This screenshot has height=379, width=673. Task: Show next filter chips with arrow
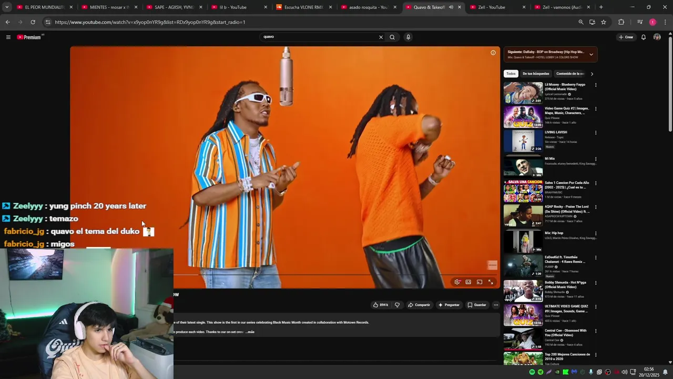tap(592, 74)
